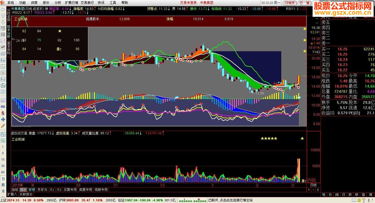
Task: Click the 笔 tab in right panel
Action: point(324,195)
